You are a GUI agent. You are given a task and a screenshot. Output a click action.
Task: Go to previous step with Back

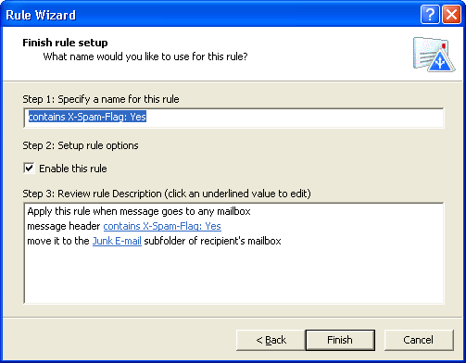[x=271, y=340]
